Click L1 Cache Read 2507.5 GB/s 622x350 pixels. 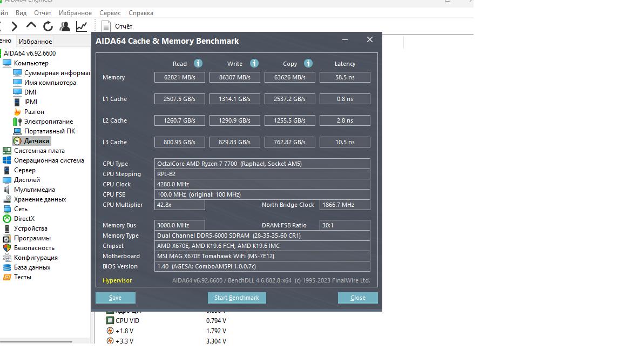[180, 99]
